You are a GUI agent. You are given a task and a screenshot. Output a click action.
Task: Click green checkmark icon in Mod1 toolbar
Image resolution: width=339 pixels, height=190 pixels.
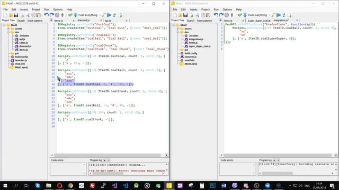[70, 15]
